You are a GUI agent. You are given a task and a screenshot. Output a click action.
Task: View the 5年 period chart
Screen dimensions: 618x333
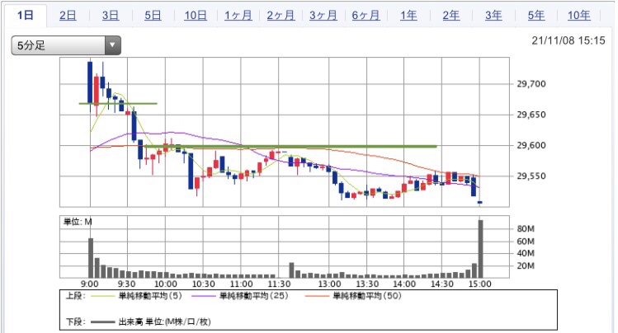click(x=536, y=16)
